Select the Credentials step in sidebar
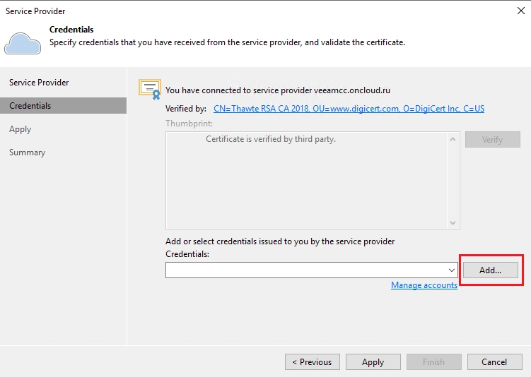The image size is (531, 377). click(30, 106)
